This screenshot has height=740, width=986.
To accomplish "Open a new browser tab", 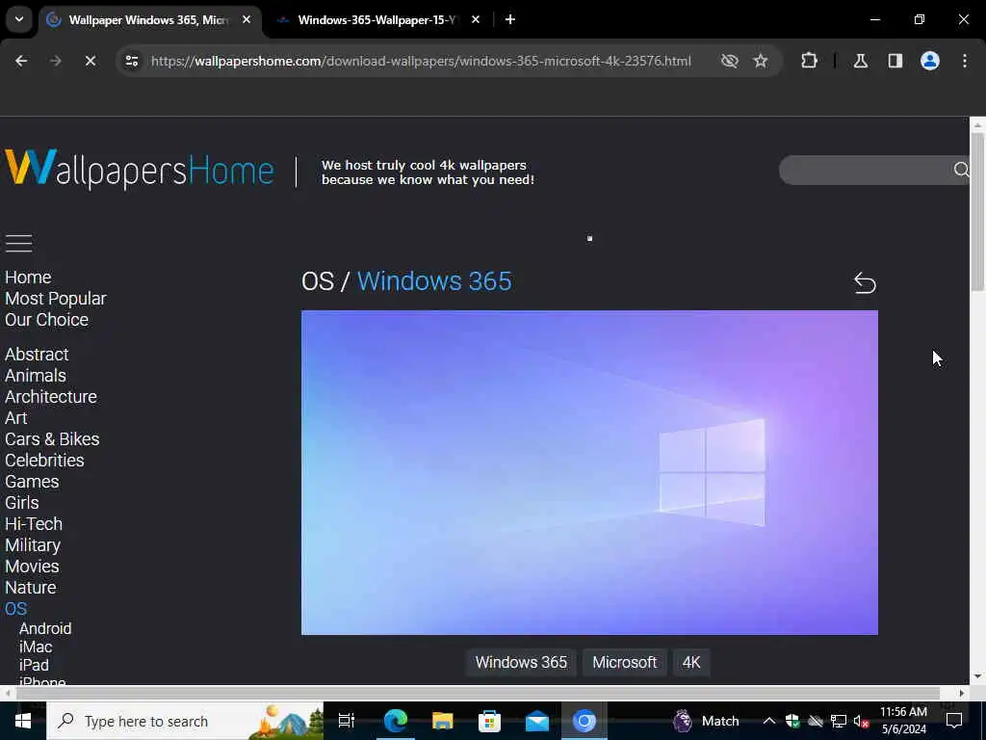I will point(510,19).
